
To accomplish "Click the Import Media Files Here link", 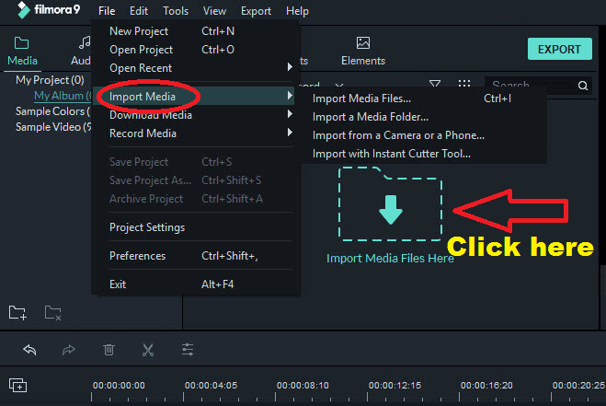I will coord(390,258).
